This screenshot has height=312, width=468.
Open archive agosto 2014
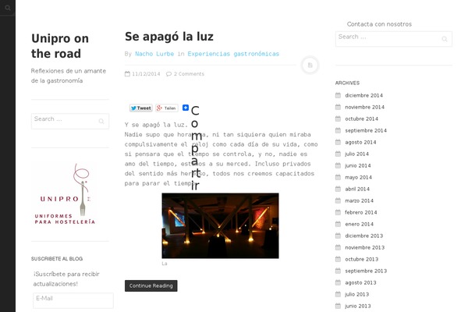coord(360,142)
